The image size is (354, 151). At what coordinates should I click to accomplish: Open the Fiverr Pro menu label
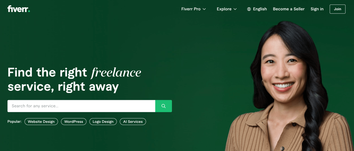[x=191, y=9]
